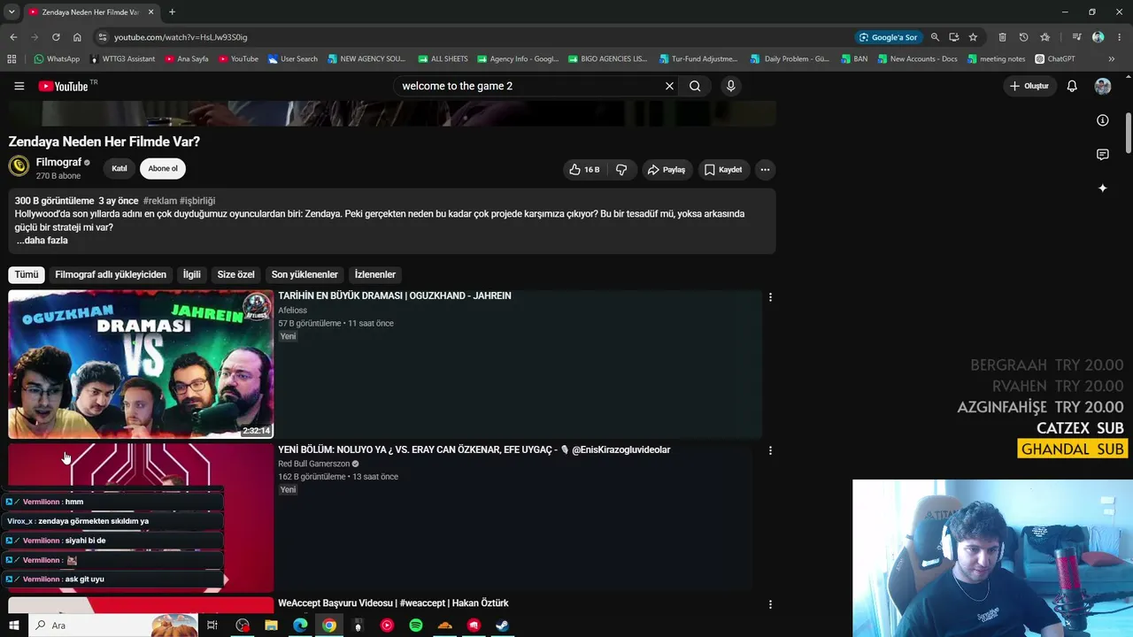
Task: Open the video info panel icon
Action: 1102,120
